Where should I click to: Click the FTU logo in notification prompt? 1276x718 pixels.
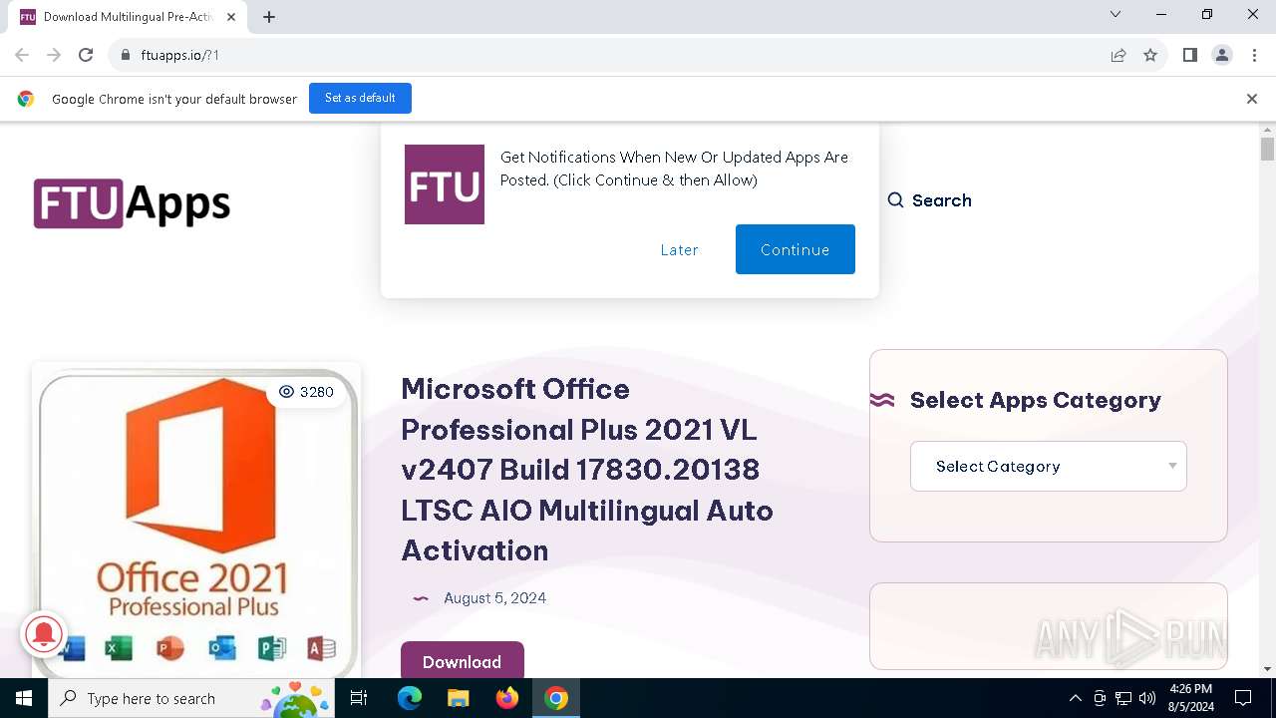(445, 184)
